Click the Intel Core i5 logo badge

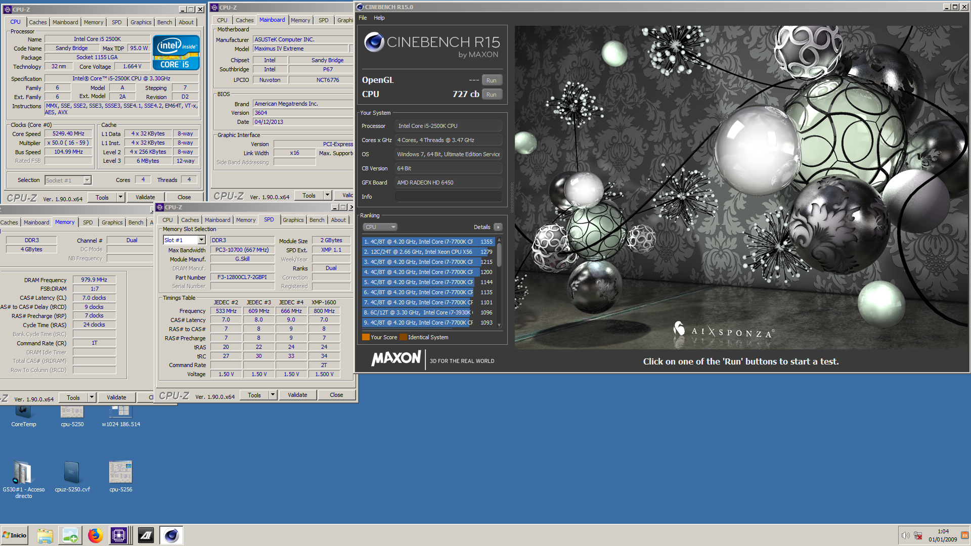pos(176,53)
